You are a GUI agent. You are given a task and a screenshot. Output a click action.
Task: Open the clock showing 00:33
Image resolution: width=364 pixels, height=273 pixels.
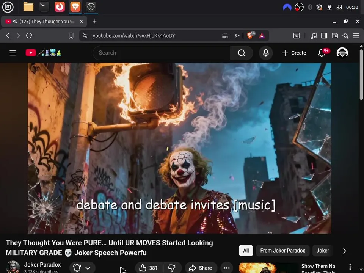[x=352, y=8]
